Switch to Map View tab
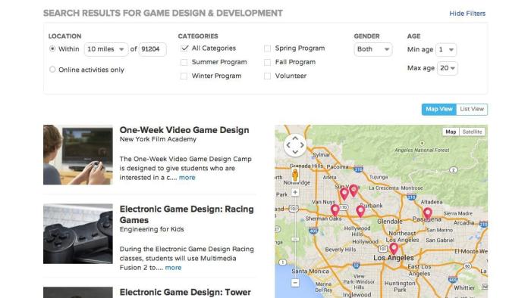Image resolution: width=531 pixels, height=298 pixels. [x=439, y=110]
